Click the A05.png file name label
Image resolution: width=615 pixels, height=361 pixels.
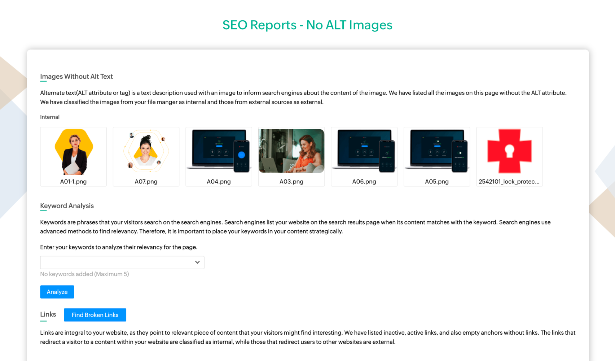437,182
